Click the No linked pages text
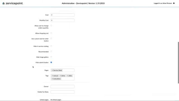The image size is (179, 101). point(56,100)
